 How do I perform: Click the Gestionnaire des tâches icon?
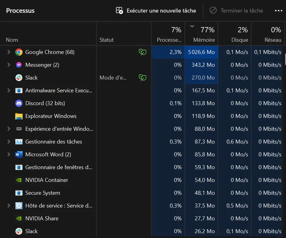point(19,141)
